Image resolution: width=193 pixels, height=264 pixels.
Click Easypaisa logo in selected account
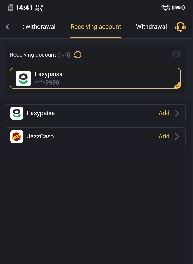pyautogui.click(x=23, y=78)
